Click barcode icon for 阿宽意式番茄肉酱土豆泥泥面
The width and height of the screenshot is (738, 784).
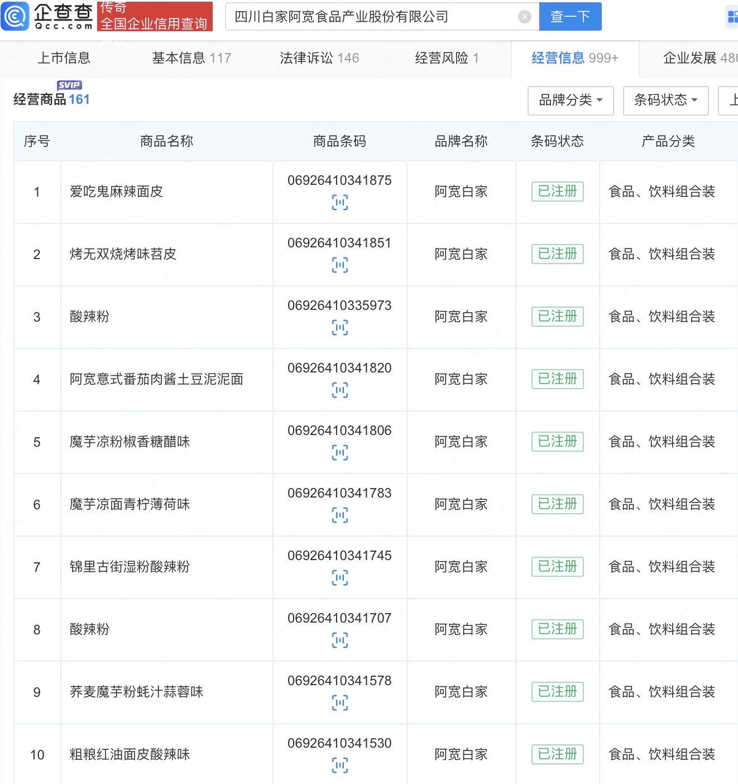pyautogui.click(x=339, y=390)
